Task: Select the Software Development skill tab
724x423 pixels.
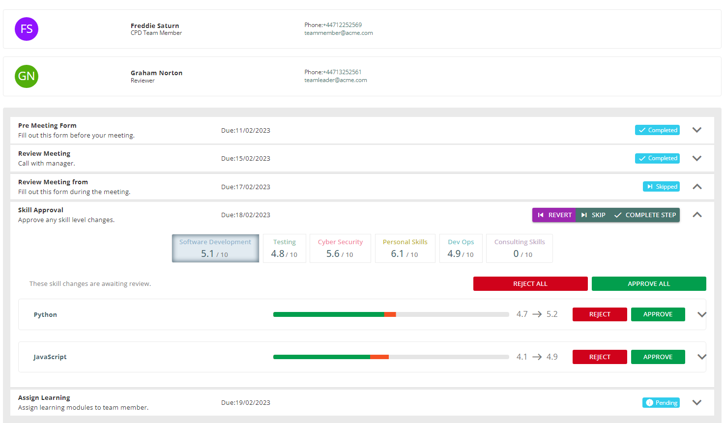Action: click(x=215, y=248)
